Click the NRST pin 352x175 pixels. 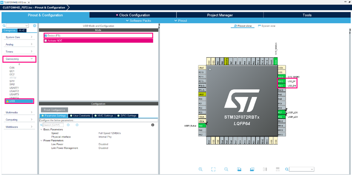[x=202, y=94]
